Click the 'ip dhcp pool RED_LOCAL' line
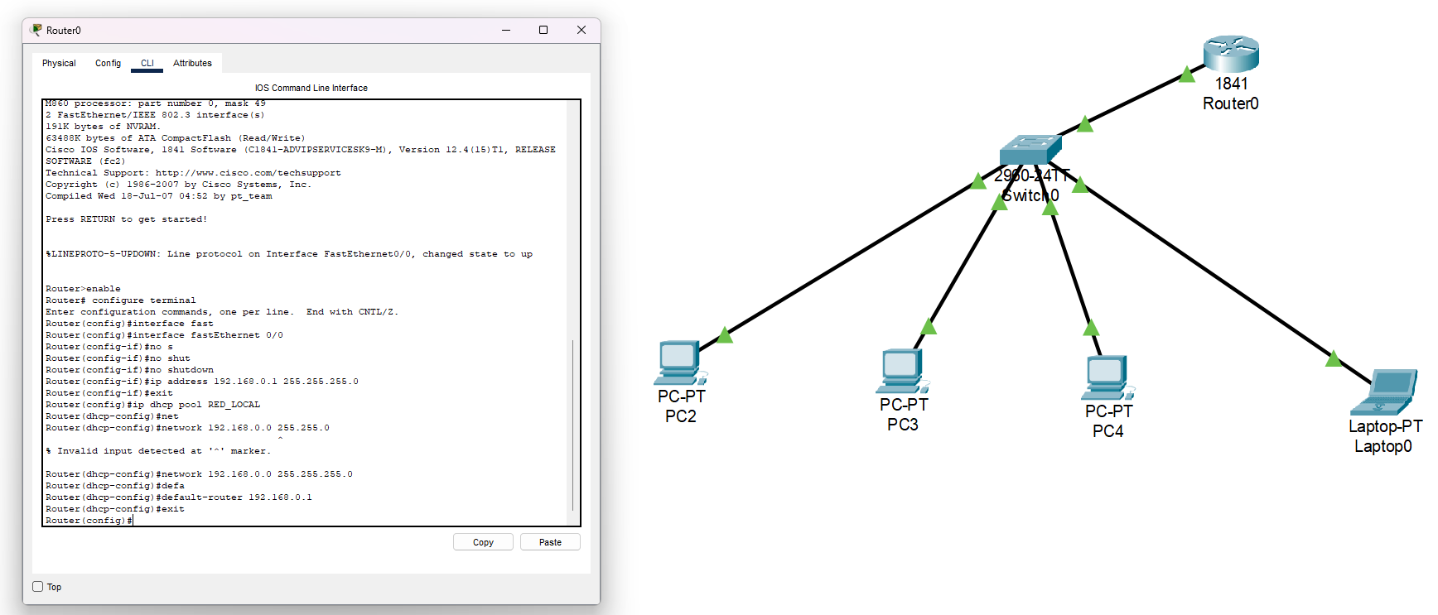The width and height of the screenshot is (1438, 615). (152, 405)
